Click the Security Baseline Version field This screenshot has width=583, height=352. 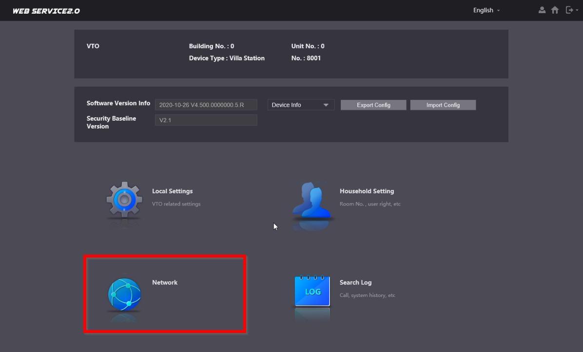[206, 120]
